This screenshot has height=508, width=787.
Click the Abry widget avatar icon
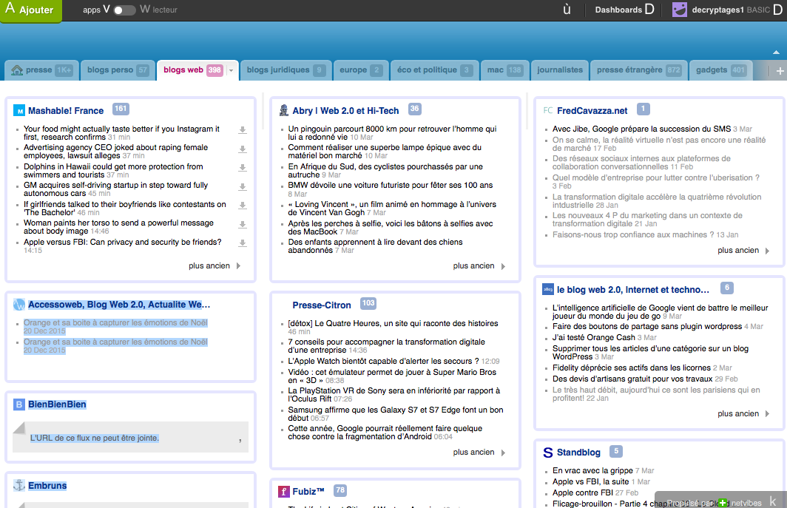point(283,110)
